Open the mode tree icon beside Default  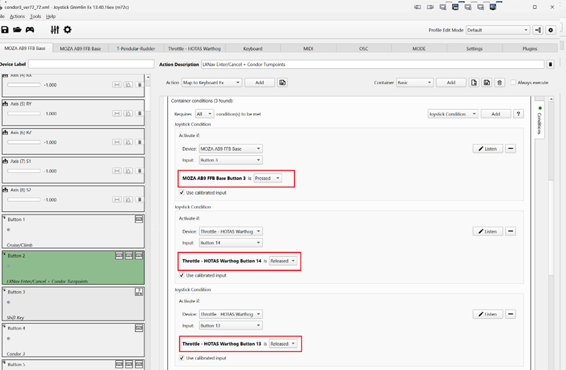538,30
